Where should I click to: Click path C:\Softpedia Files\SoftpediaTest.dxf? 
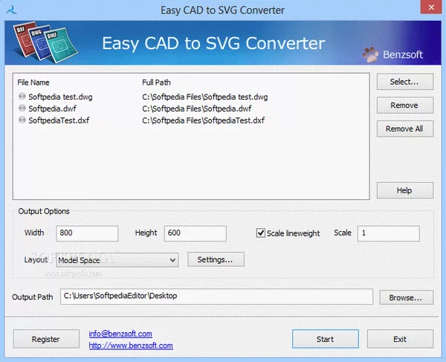click(203, 120)
